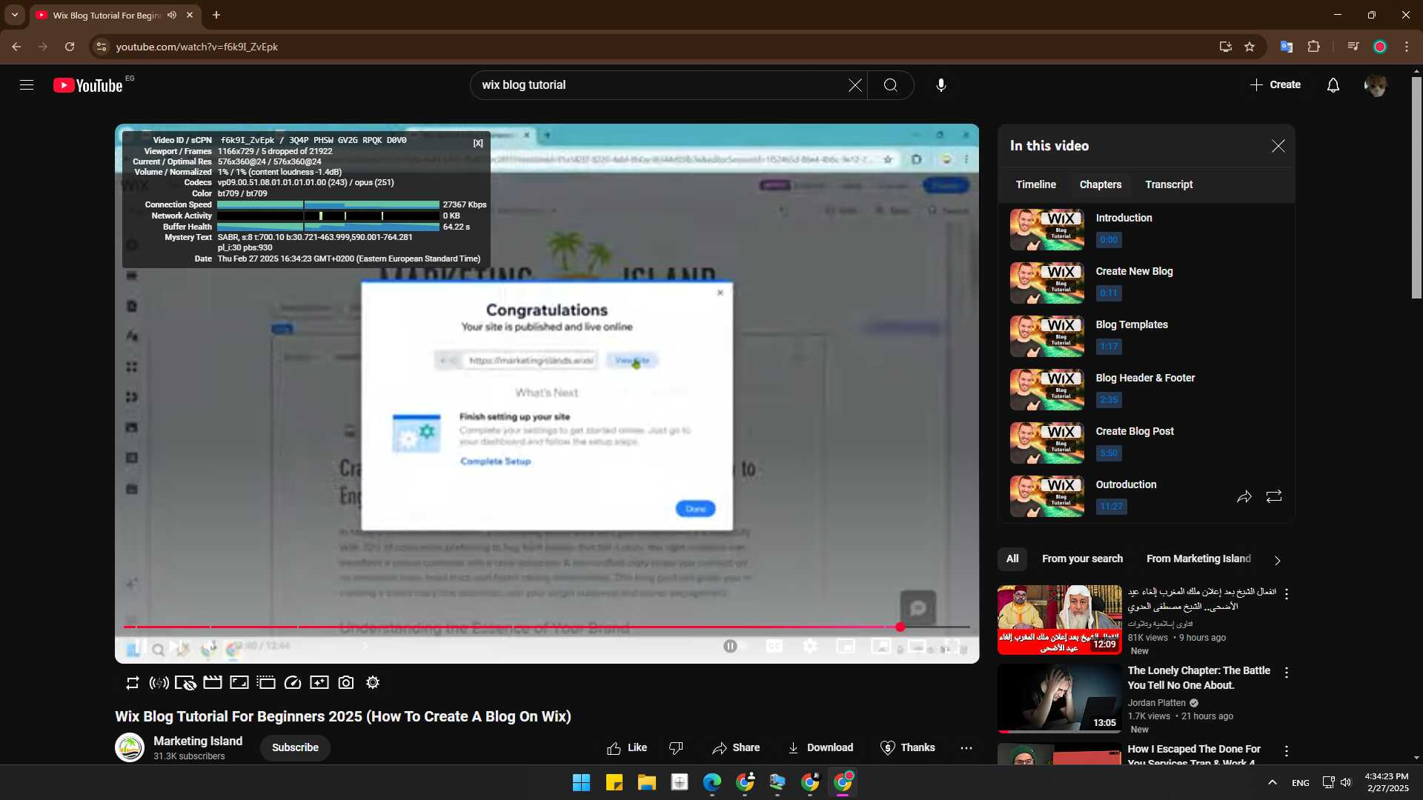Click the 11:27 Outroduction timestamp
This screenshot has height=800, width=1423.
(1111, 507)
